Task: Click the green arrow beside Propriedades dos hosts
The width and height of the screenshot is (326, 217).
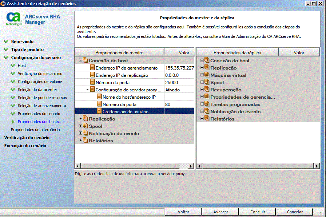Action: (13, 122)
